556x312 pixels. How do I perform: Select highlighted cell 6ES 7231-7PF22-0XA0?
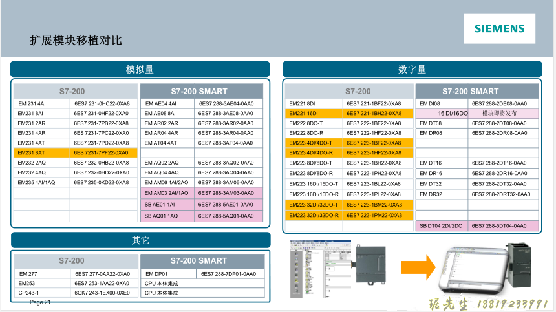click(103, 152)
